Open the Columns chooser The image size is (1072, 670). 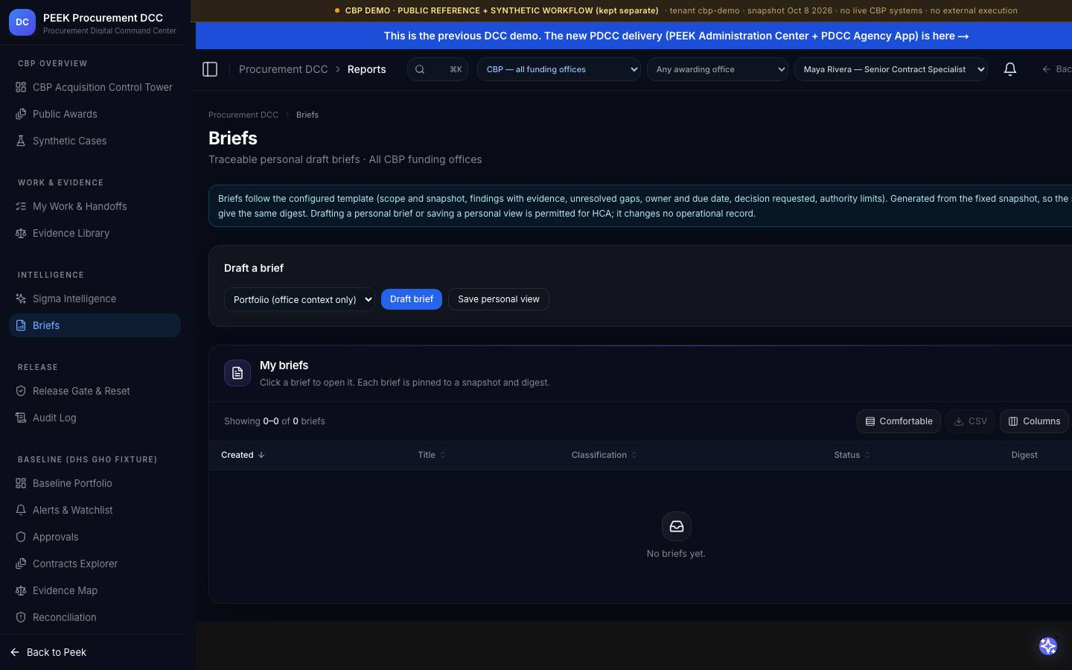coord(1034,421)
